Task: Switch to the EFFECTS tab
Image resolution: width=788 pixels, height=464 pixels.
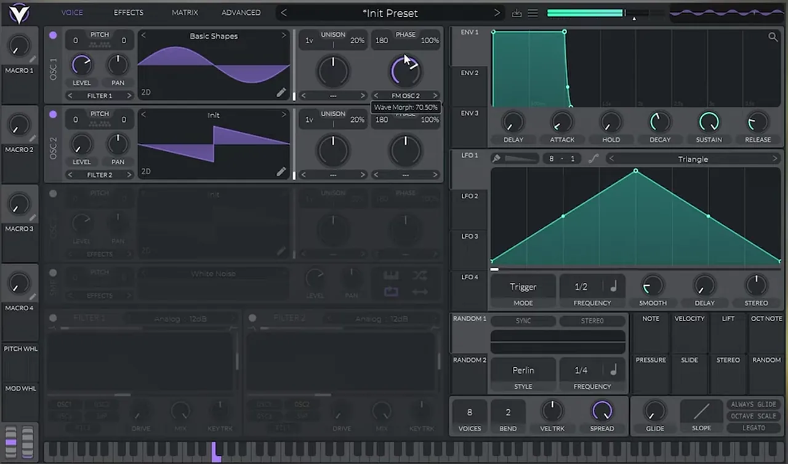Action: (129, 12)
